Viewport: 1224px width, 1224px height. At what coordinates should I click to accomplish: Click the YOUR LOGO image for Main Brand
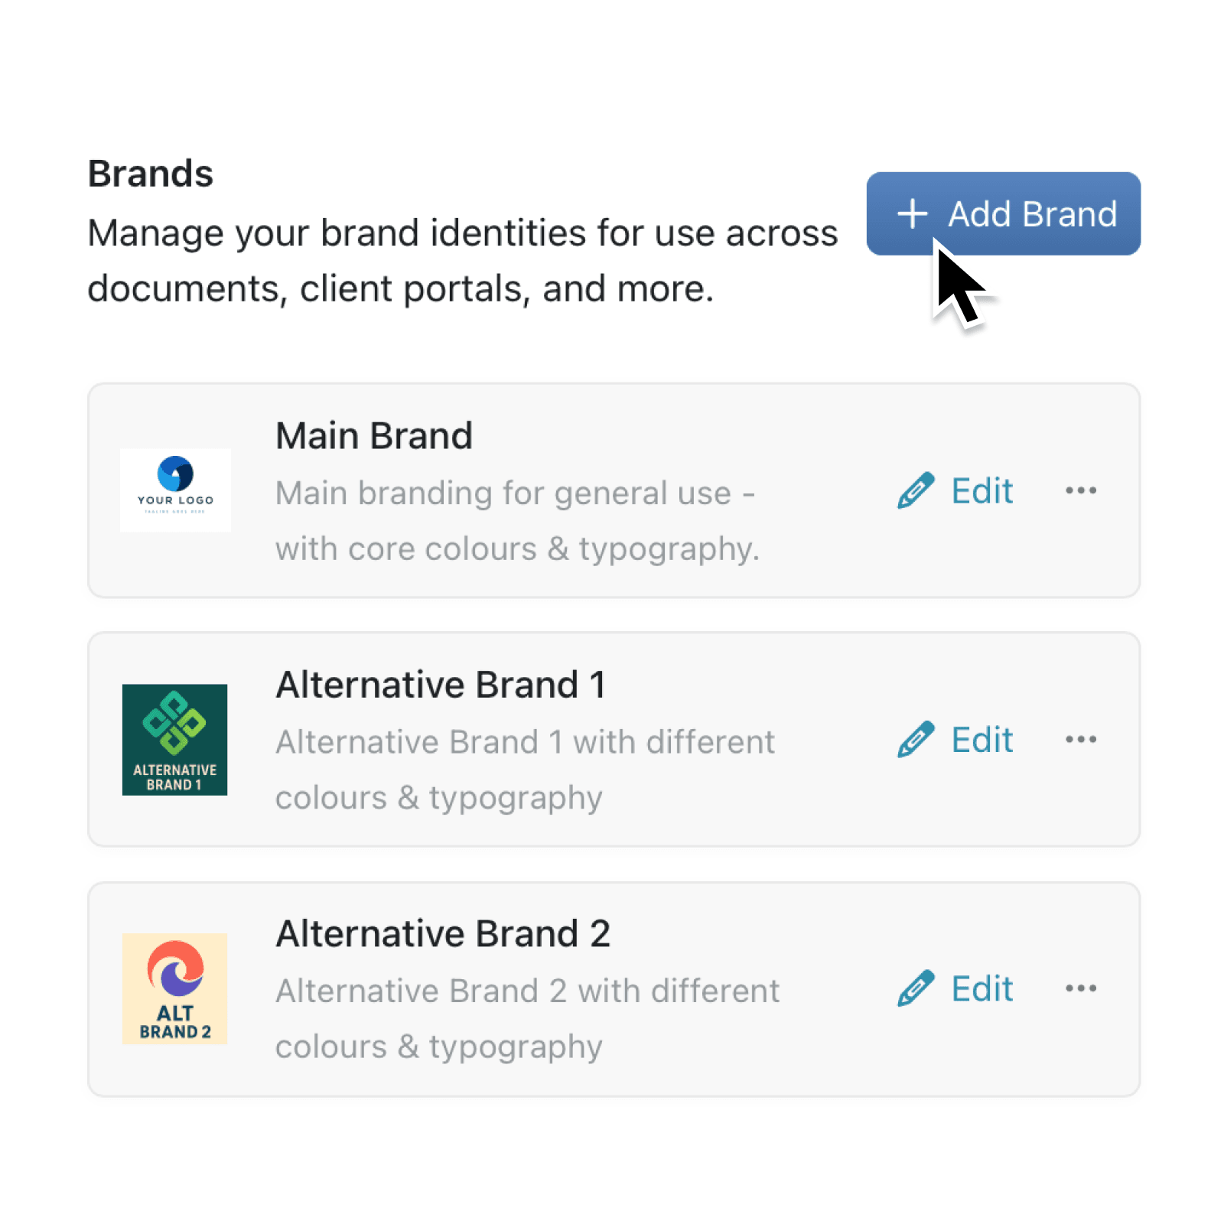(x=175, y=490)
